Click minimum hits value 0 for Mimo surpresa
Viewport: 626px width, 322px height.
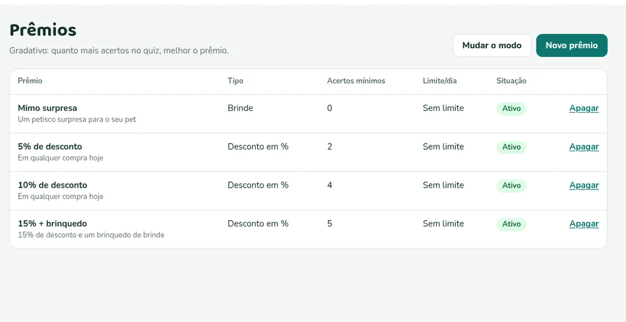[x=330, y=108]
